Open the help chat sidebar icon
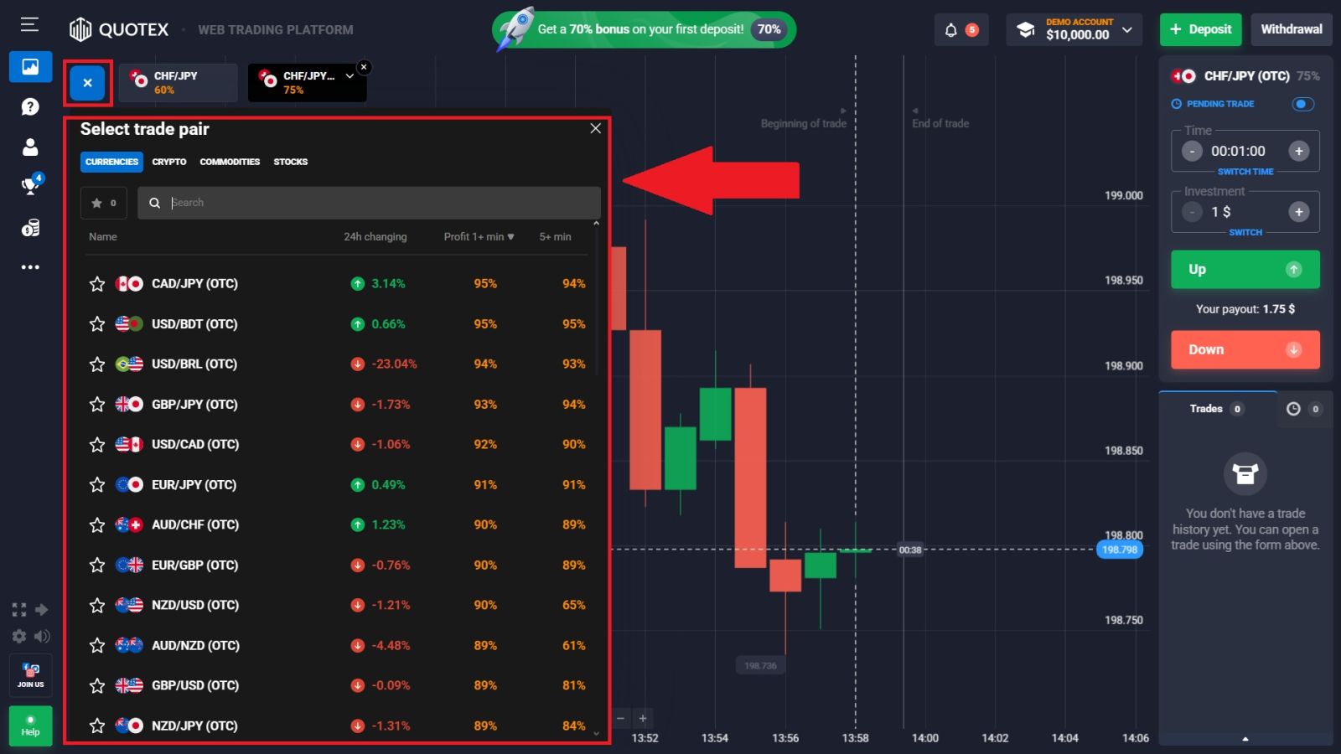The image size is (1341, 754). (30, 106)
